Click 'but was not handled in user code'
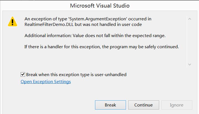199x114 pixels. pos(108,24)
